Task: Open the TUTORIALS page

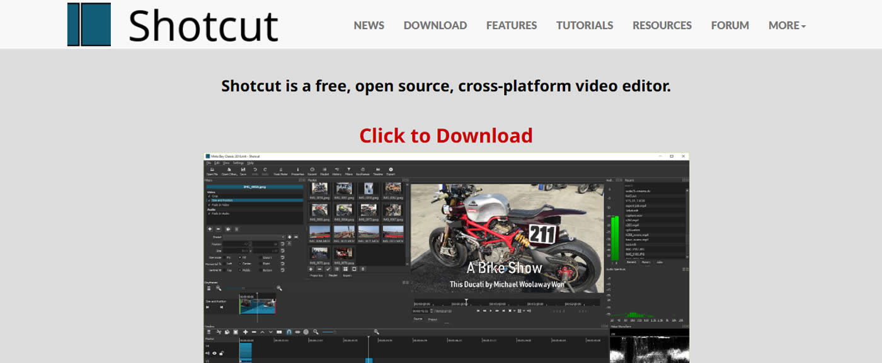Action: 585,25
